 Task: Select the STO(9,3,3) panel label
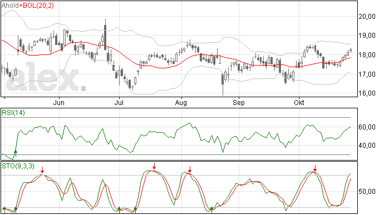(x=18, y=166)
